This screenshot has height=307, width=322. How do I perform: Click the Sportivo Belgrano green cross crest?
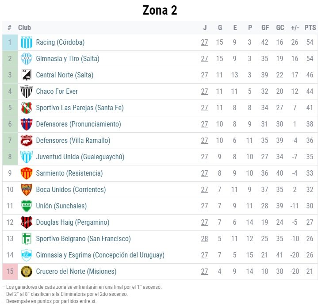click(x=27, y=238)
